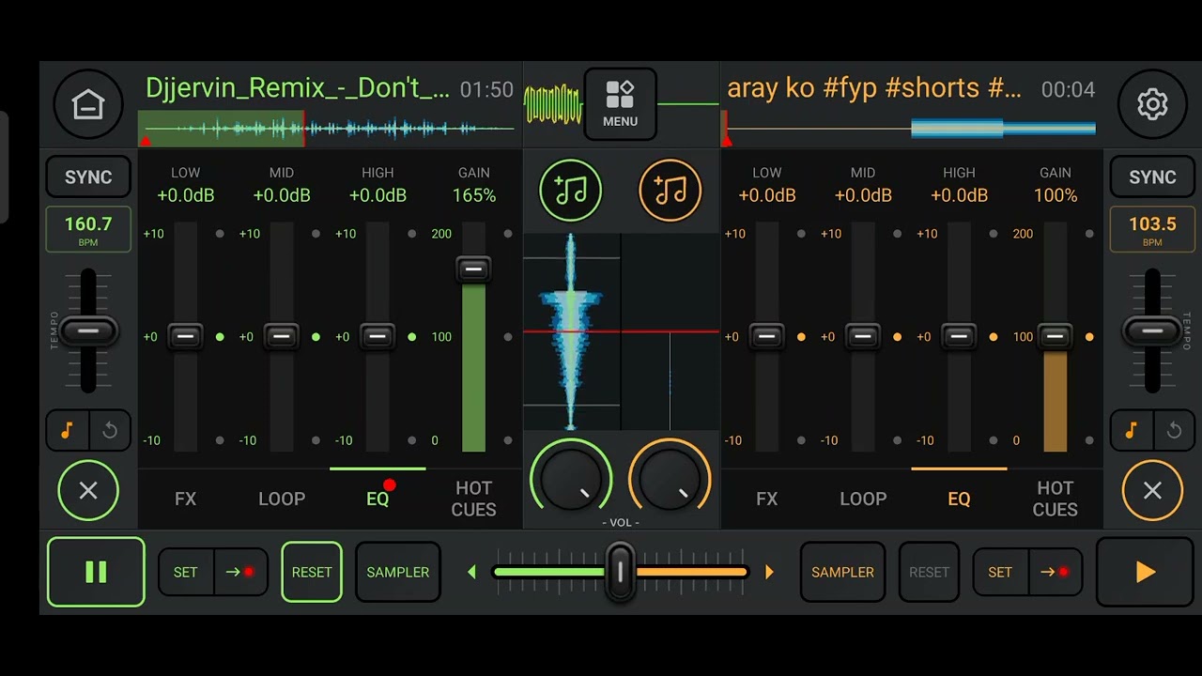This screenshot has width=1202, height=676.
Task: Toggle key lock note icon on right deck
Action: pyautogui.click(x=1132, y=431)
